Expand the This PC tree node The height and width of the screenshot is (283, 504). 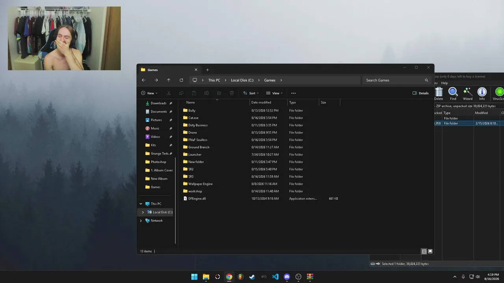click(141, 204)
